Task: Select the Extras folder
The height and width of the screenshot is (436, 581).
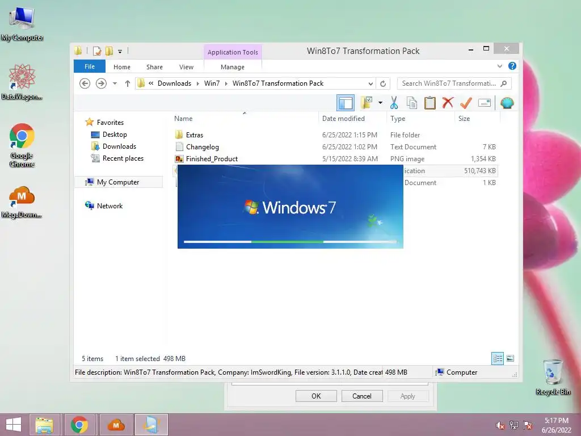Action: (195, 135)
